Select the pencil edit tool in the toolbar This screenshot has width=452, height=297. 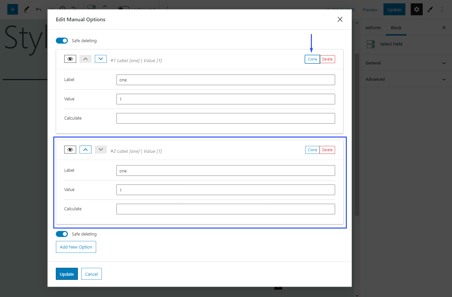pos(26,9)
